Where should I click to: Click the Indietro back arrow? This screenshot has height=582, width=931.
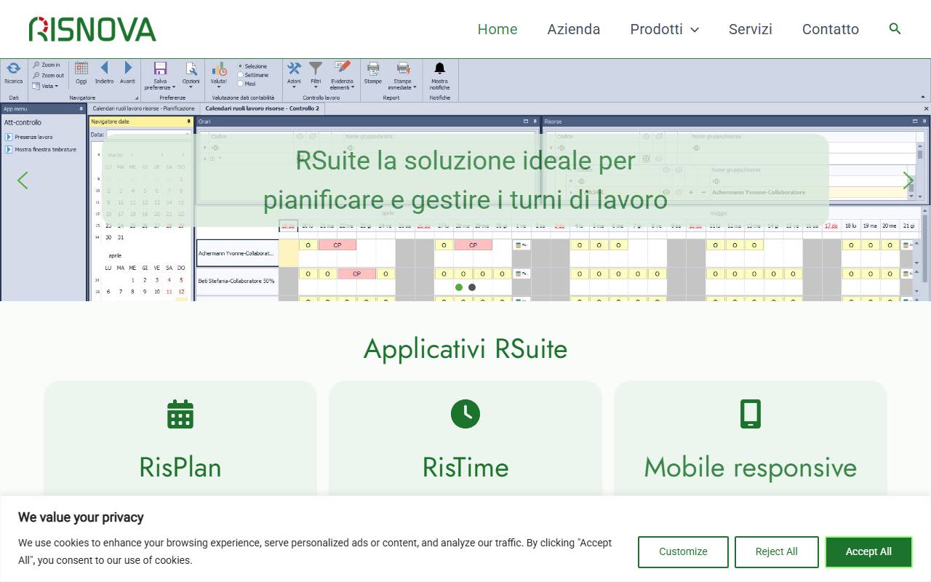tap(104, 68)
